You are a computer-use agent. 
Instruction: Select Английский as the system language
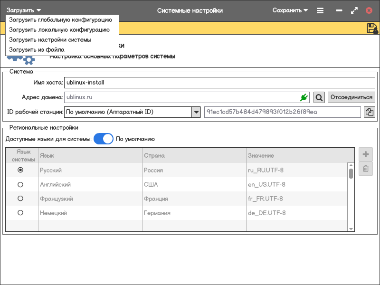coord(20,184)
